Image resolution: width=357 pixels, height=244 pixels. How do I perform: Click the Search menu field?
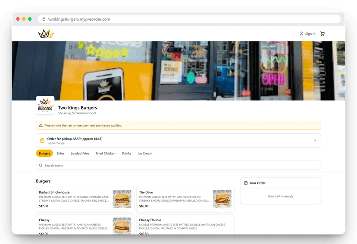point(178,165)
